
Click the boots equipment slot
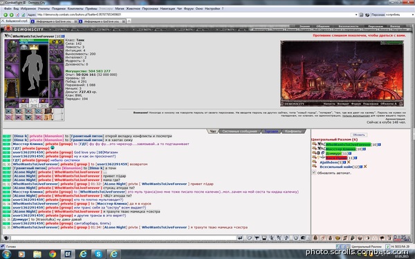tap(56, 103)
